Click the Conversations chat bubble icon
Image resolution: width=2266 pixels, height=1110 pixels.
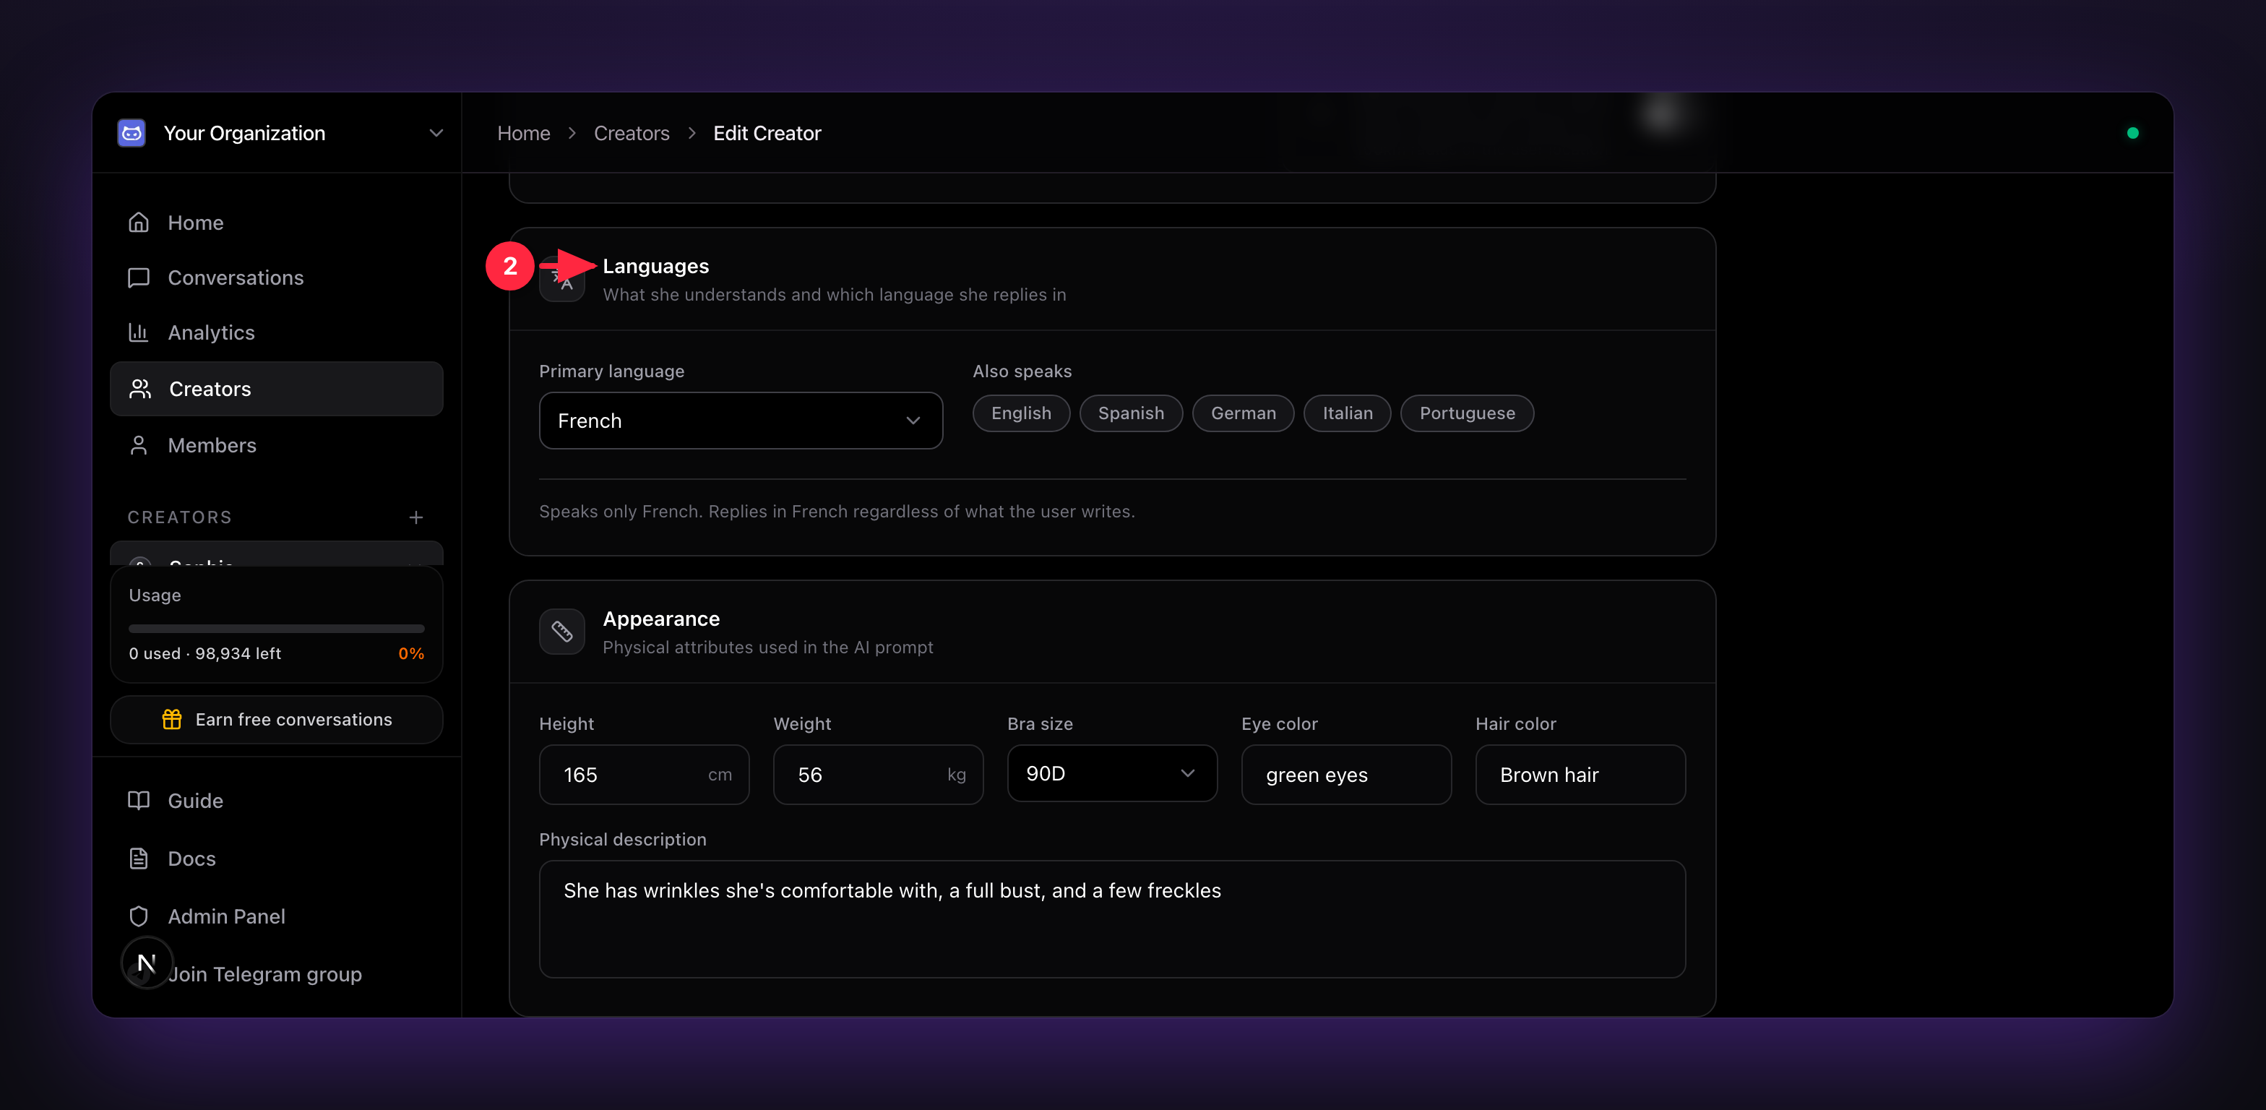139,278
